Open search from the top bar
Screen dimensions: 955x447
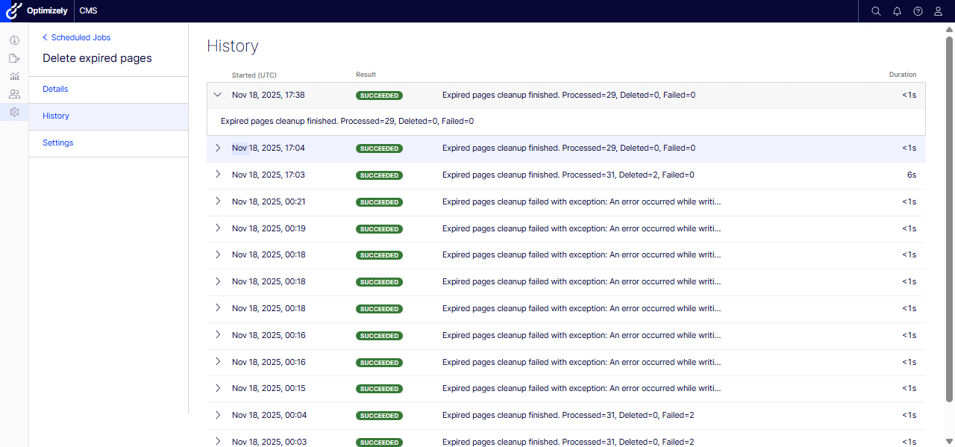876,10
